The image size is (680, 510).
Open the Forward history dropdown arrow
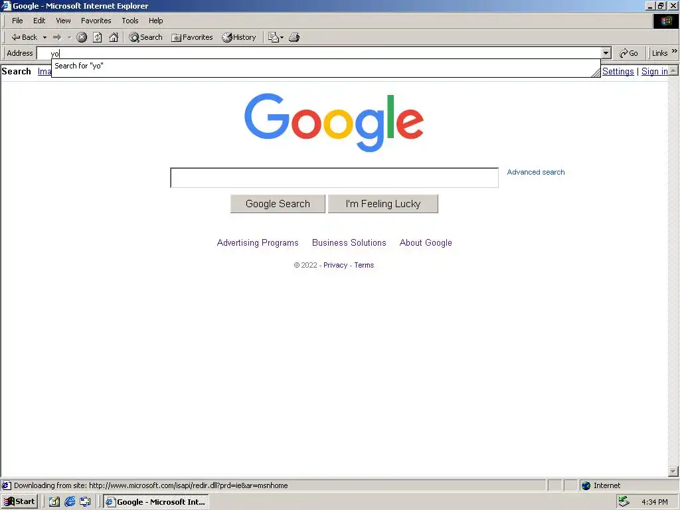[x=69, y=37]
